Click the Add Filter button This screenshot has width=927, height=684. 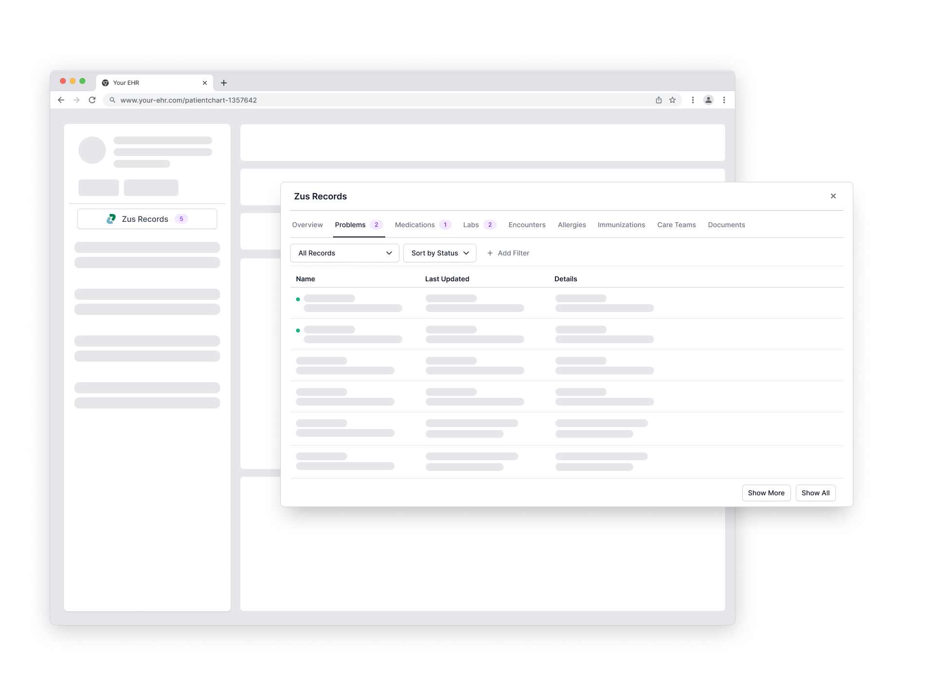pyautogui.click(x=508, y=253)
